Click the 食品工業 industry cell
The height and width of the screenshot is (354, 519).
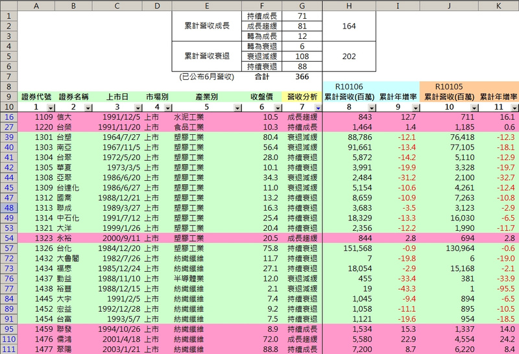point(207,127)
